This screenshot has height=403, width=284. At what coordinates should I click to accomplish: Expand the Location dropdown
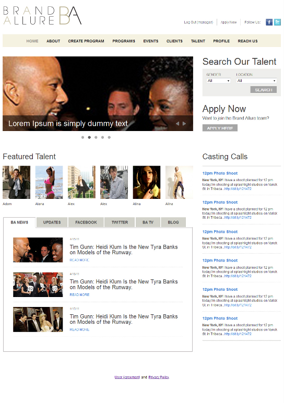point(256,81)
